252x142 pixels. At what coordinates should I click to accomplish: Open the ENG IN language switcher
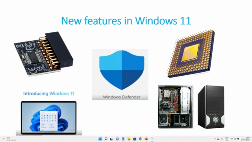[x=227, y=139]
